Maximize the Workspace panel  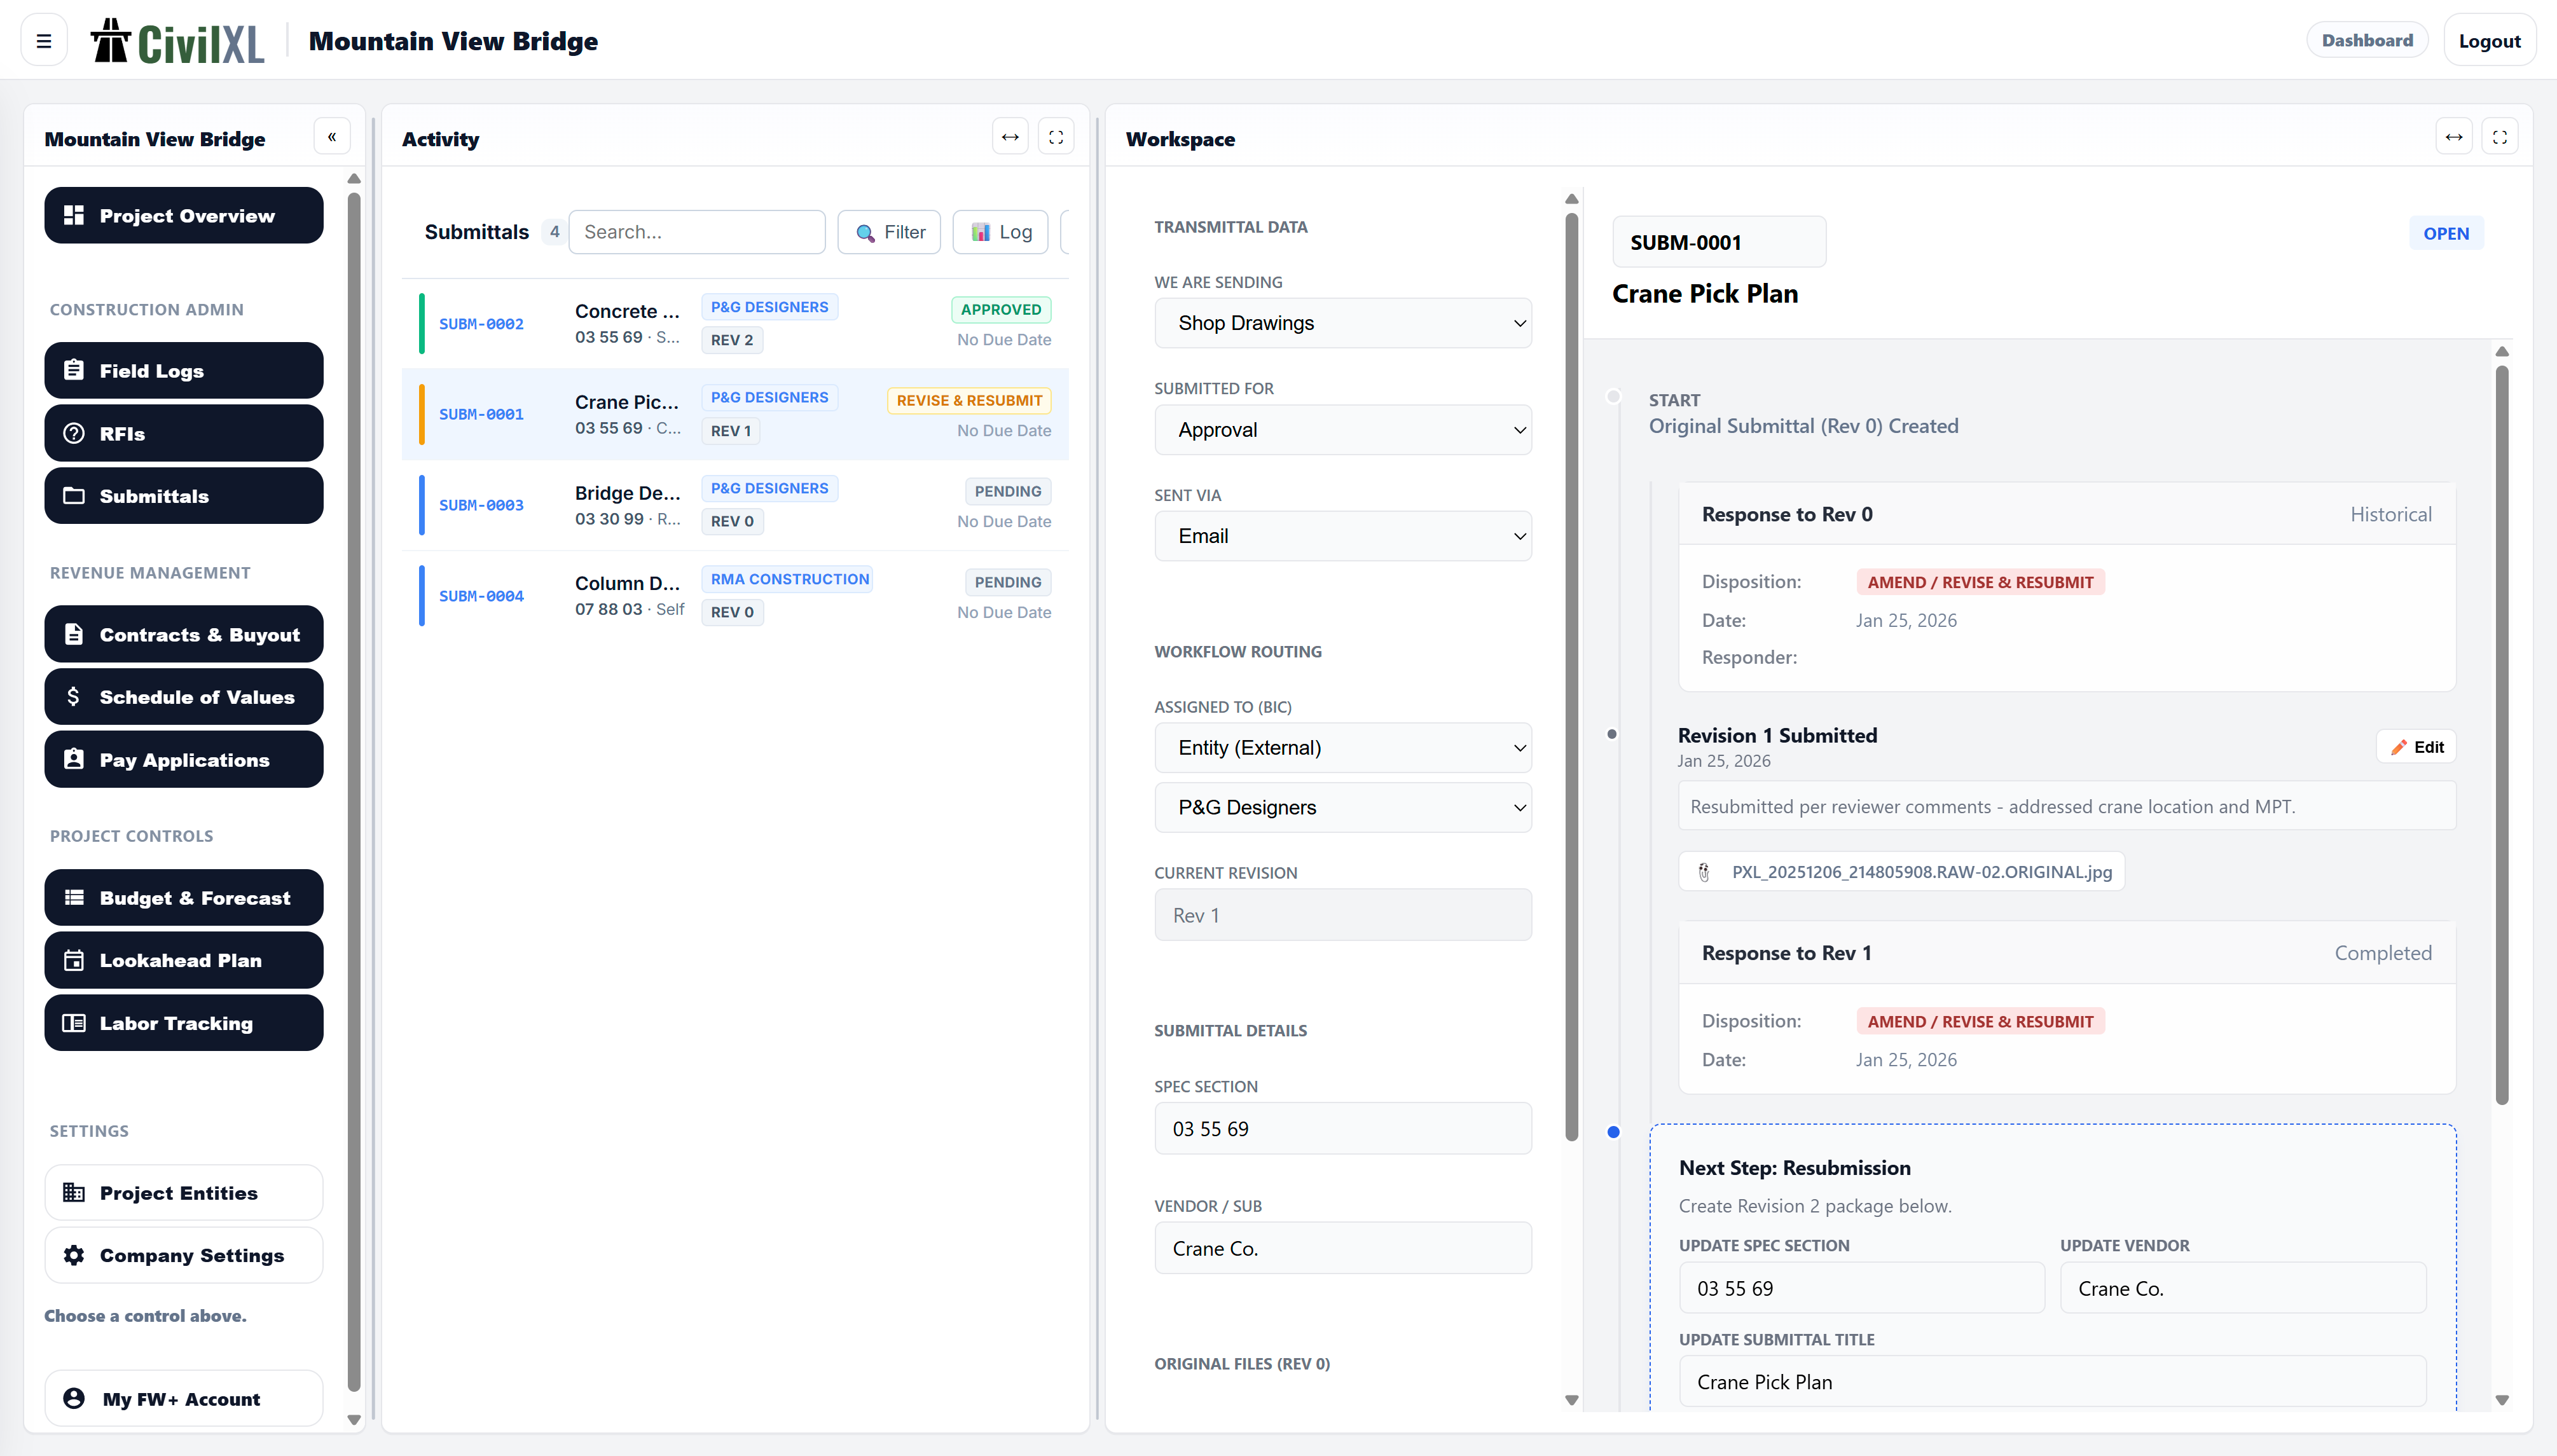pyautogui.click(x=2499, y=137)
